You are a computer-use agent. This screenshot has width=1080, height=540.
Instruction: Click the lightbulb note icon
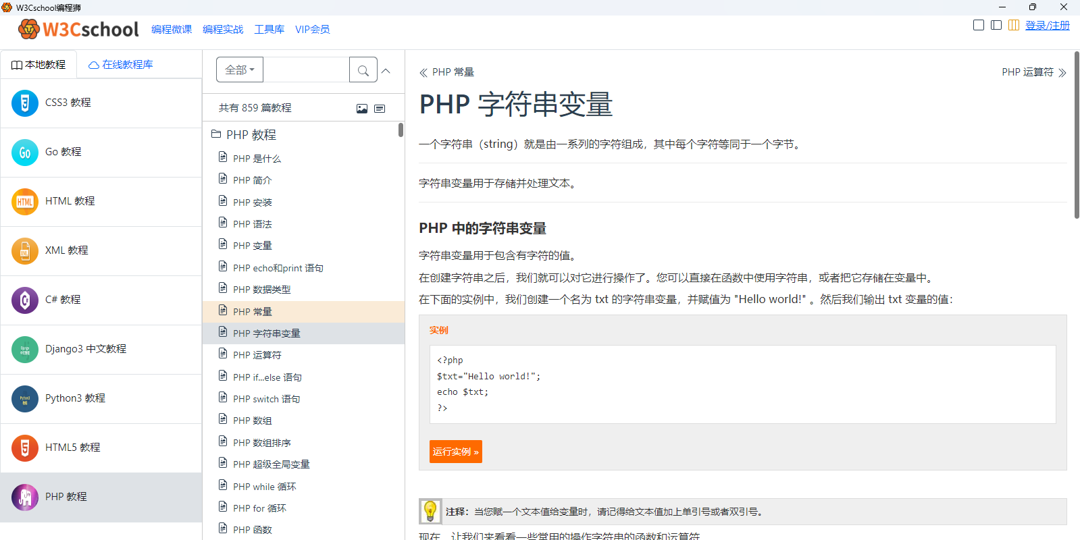(430, 512)
